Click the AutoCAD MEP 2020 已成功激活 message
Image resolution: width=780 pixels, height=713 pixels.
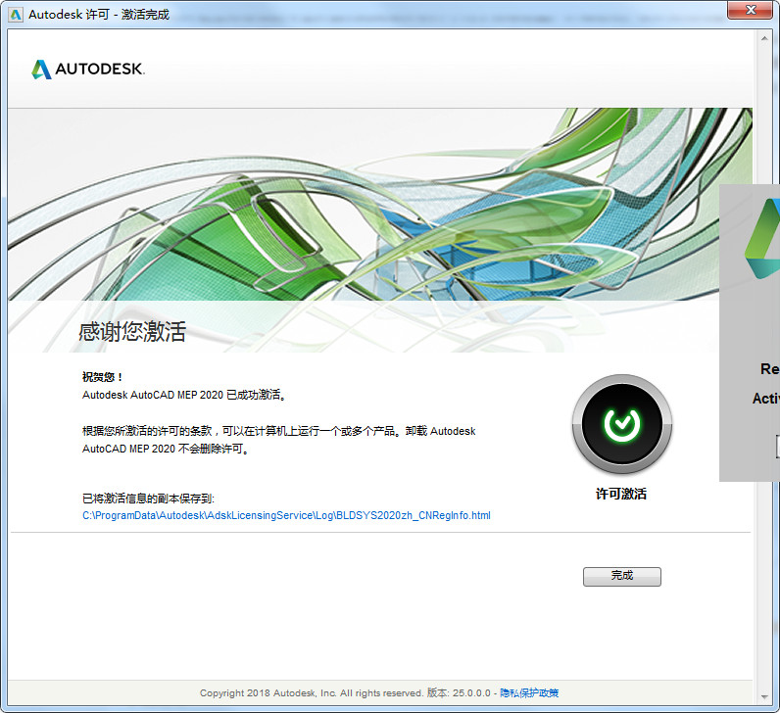(x=183, y=395)
